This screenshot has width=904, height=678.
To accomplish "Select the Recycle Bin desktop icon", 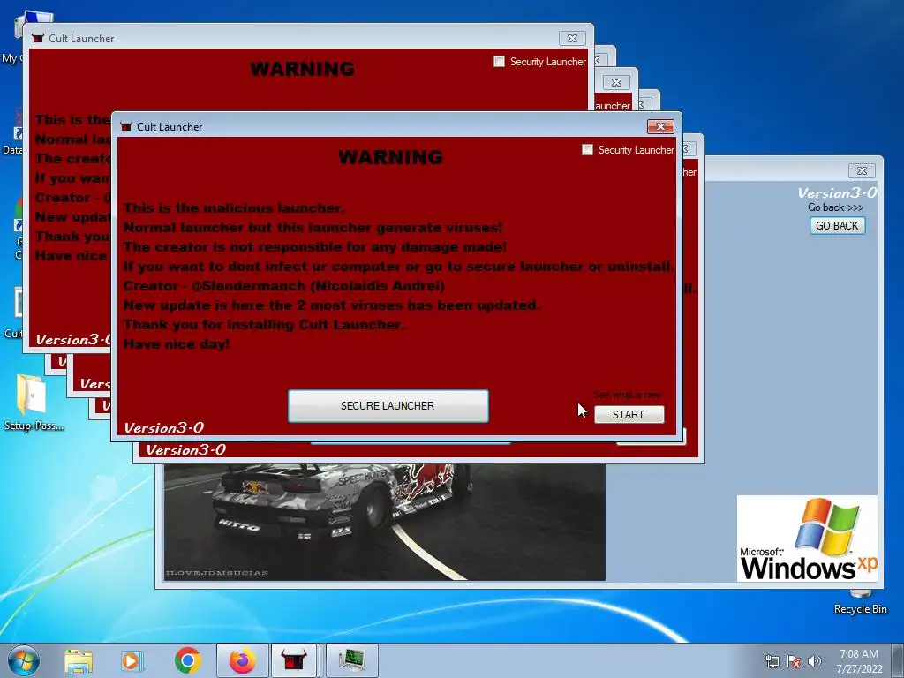I will coord(860,602).
